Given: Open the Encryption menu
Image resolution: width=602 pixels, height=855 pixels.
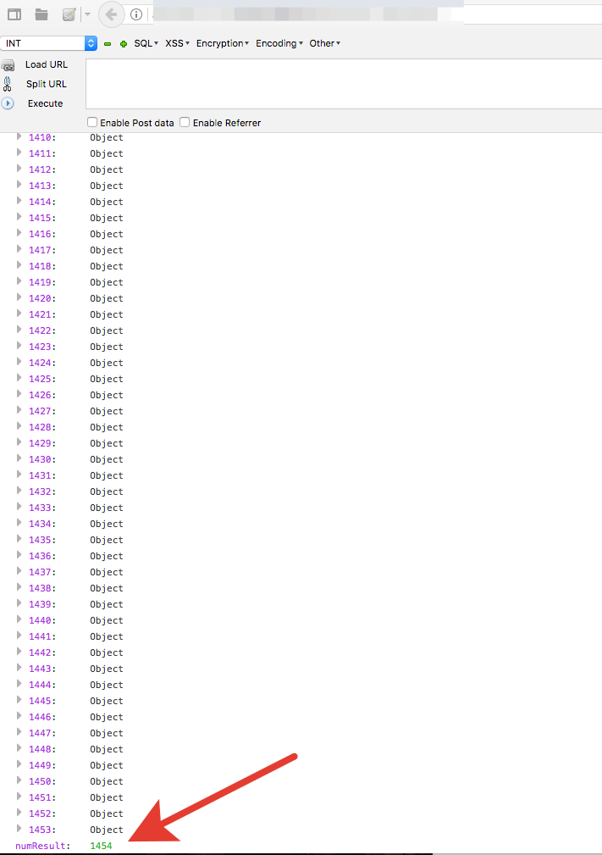Looking at the screenshot, I should tap(223, 43).
